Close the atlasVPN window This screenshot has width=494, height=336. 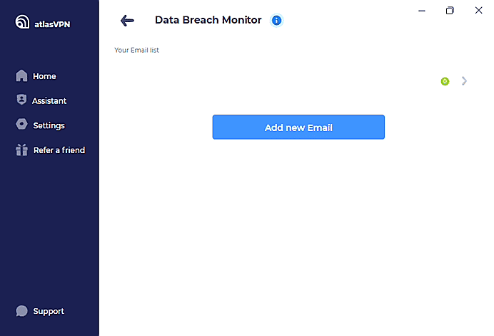point(478,10)
